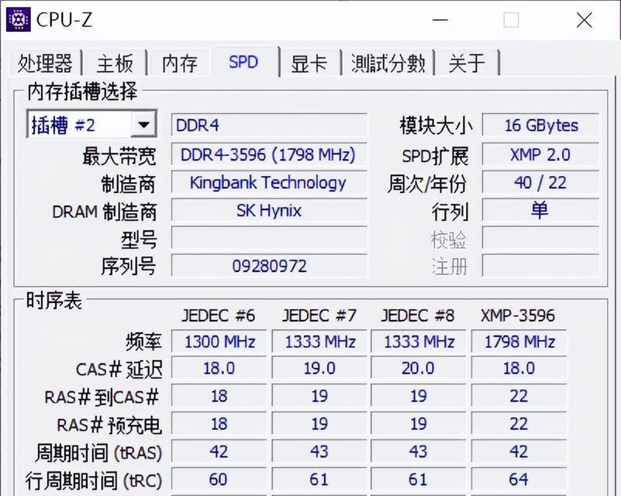Image resolution: width=621 pixels, height=496 pixels.
Task: Click the SK Hynix DRAM manufacturer value
Action: point(269,210)
